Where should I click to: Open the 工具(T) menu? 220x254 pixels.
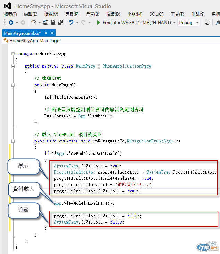[177, 14]
